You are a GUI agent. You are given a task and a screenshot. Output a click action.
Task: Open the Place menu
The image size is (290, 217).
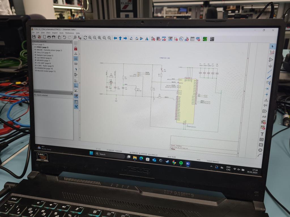(48, 33)
